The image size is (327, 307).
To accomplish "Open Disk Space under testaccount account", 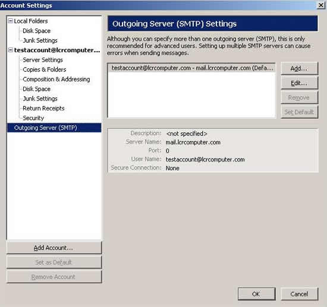I will pyautogui.click(x=36, y=89).
